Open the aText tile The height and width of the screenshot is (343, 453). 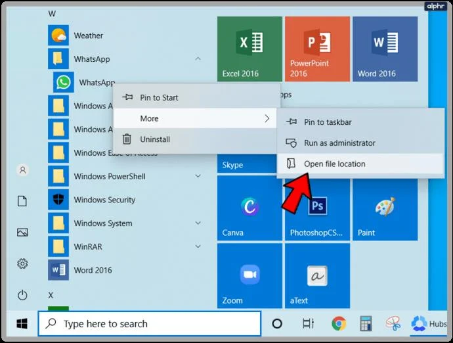click(x=317, y=276)
